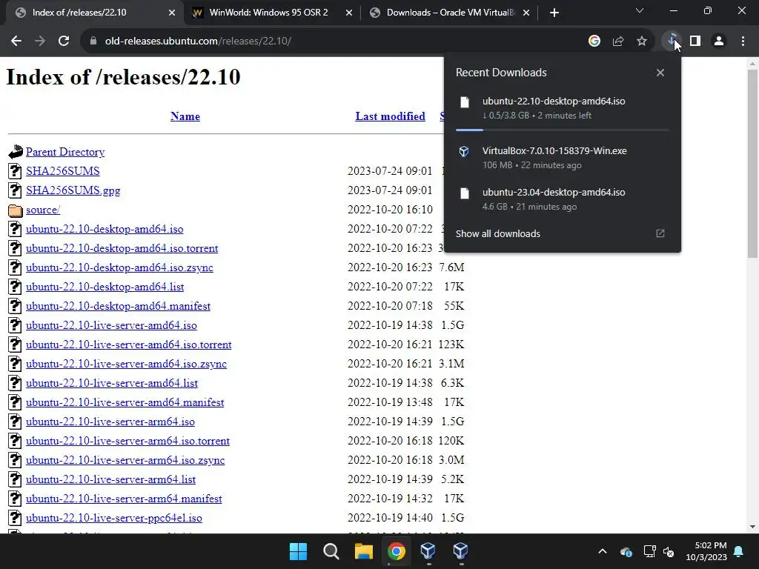Open File Explorer from taskbar
This screenshot has height=569, width=759.
click(x=363, y=551)
